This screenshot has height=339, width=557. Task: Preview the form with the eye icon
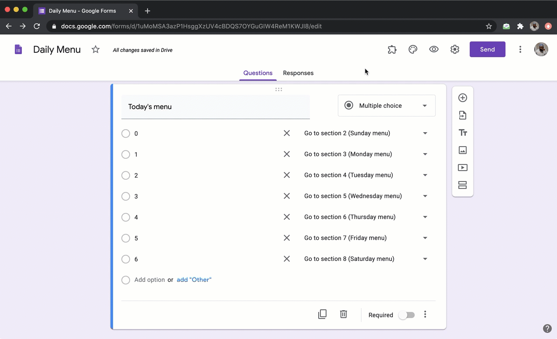coord(433,49)
